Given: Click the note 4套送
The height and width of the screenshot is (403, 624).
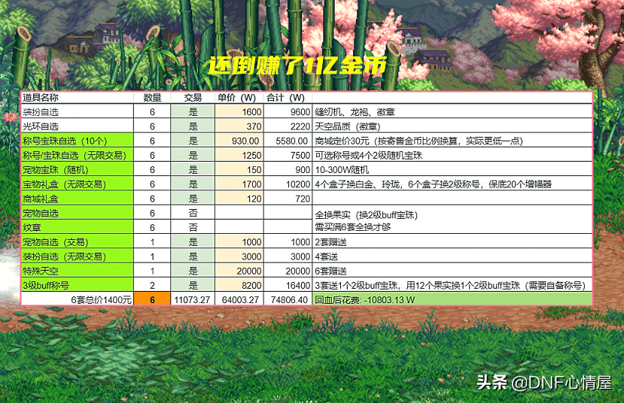Looking at the screenshot, I should pos(327,256).
